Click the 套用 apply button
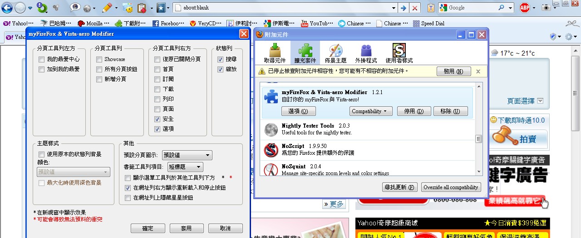581x238 pixels. 186,228
